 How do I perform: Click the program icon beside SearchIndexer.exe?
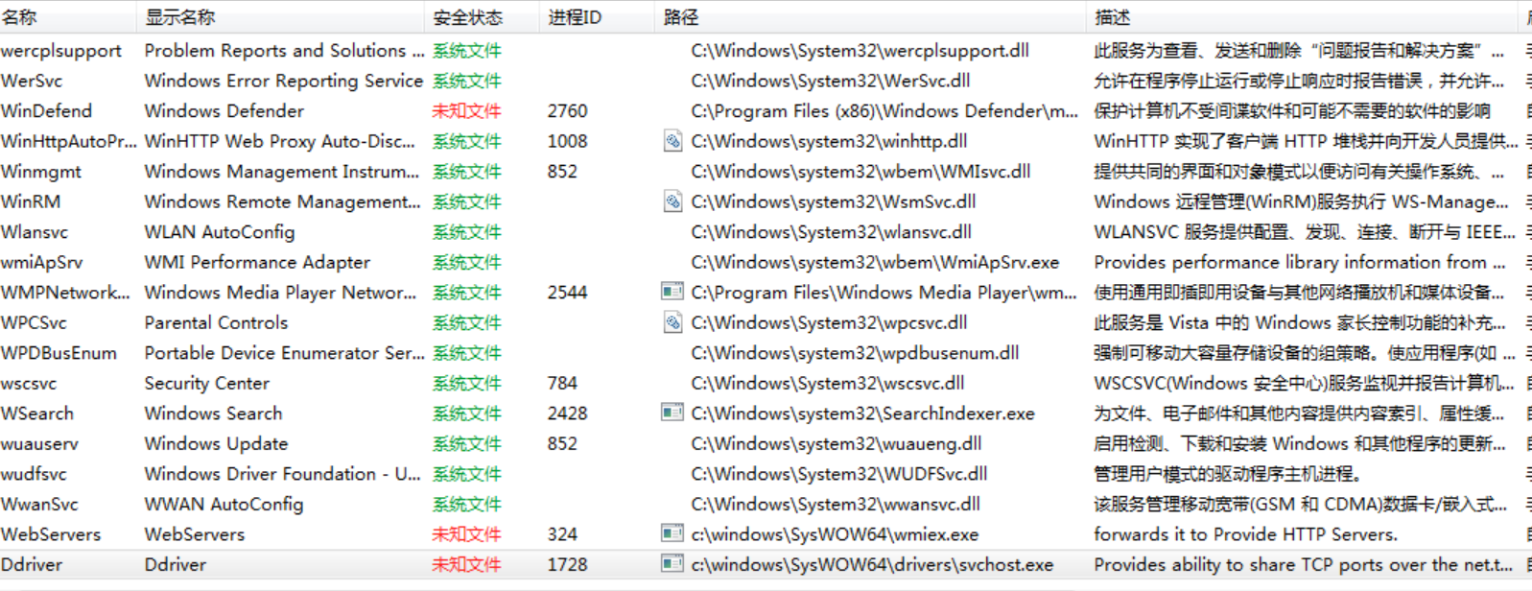672,414
